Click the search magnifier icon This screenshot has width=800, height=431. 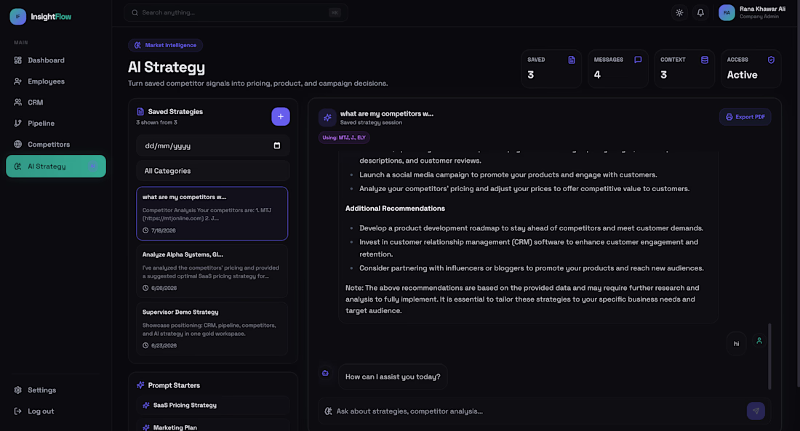(x=135, y=13)
